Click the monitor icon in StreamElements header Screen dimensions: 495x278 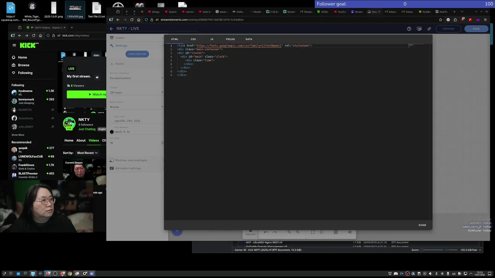[x=419, y=29]
